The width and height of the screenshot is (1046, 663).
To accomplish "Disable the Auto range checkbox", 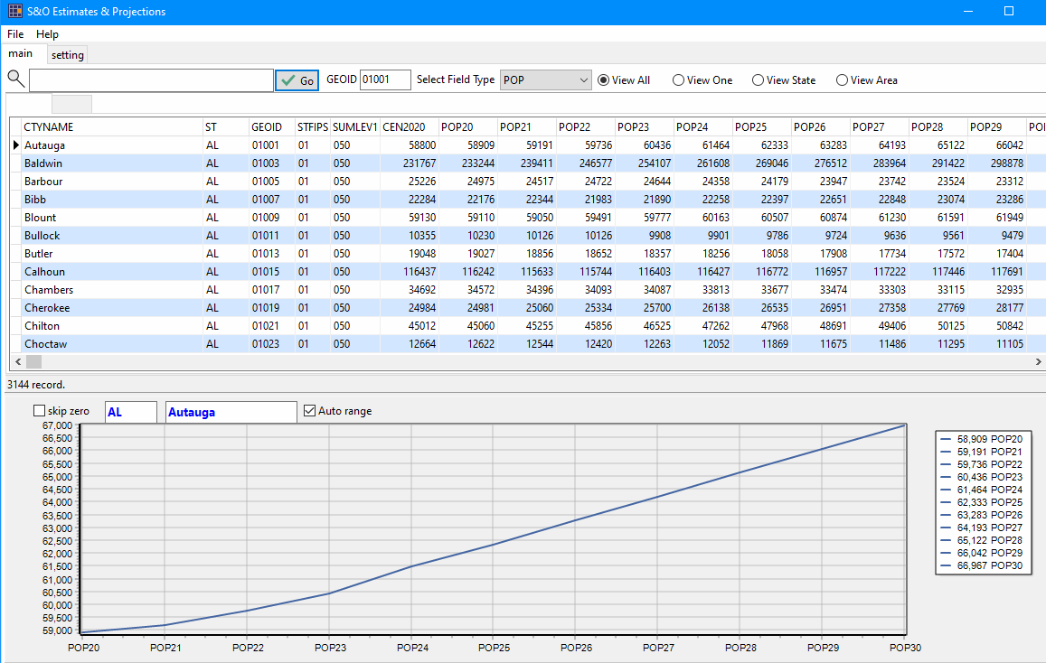I will click(310, 411).
